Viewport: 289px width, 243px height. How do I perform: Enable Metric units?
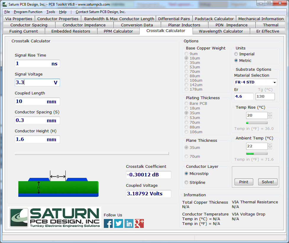[236, 60]
